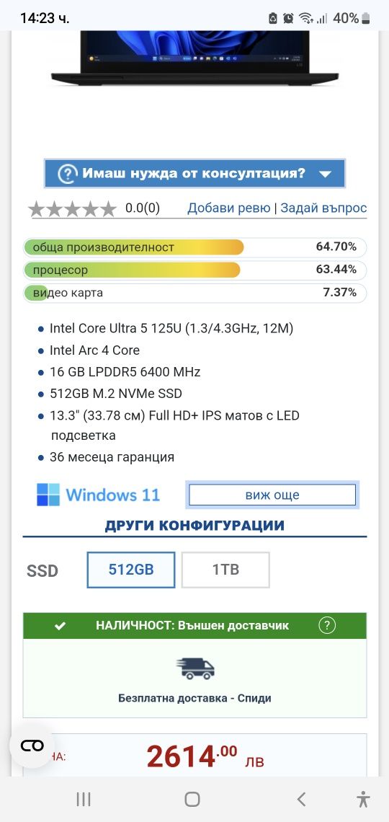
Task: Select the 1TB SSD configuration
Action: click(x=225, y=570)
